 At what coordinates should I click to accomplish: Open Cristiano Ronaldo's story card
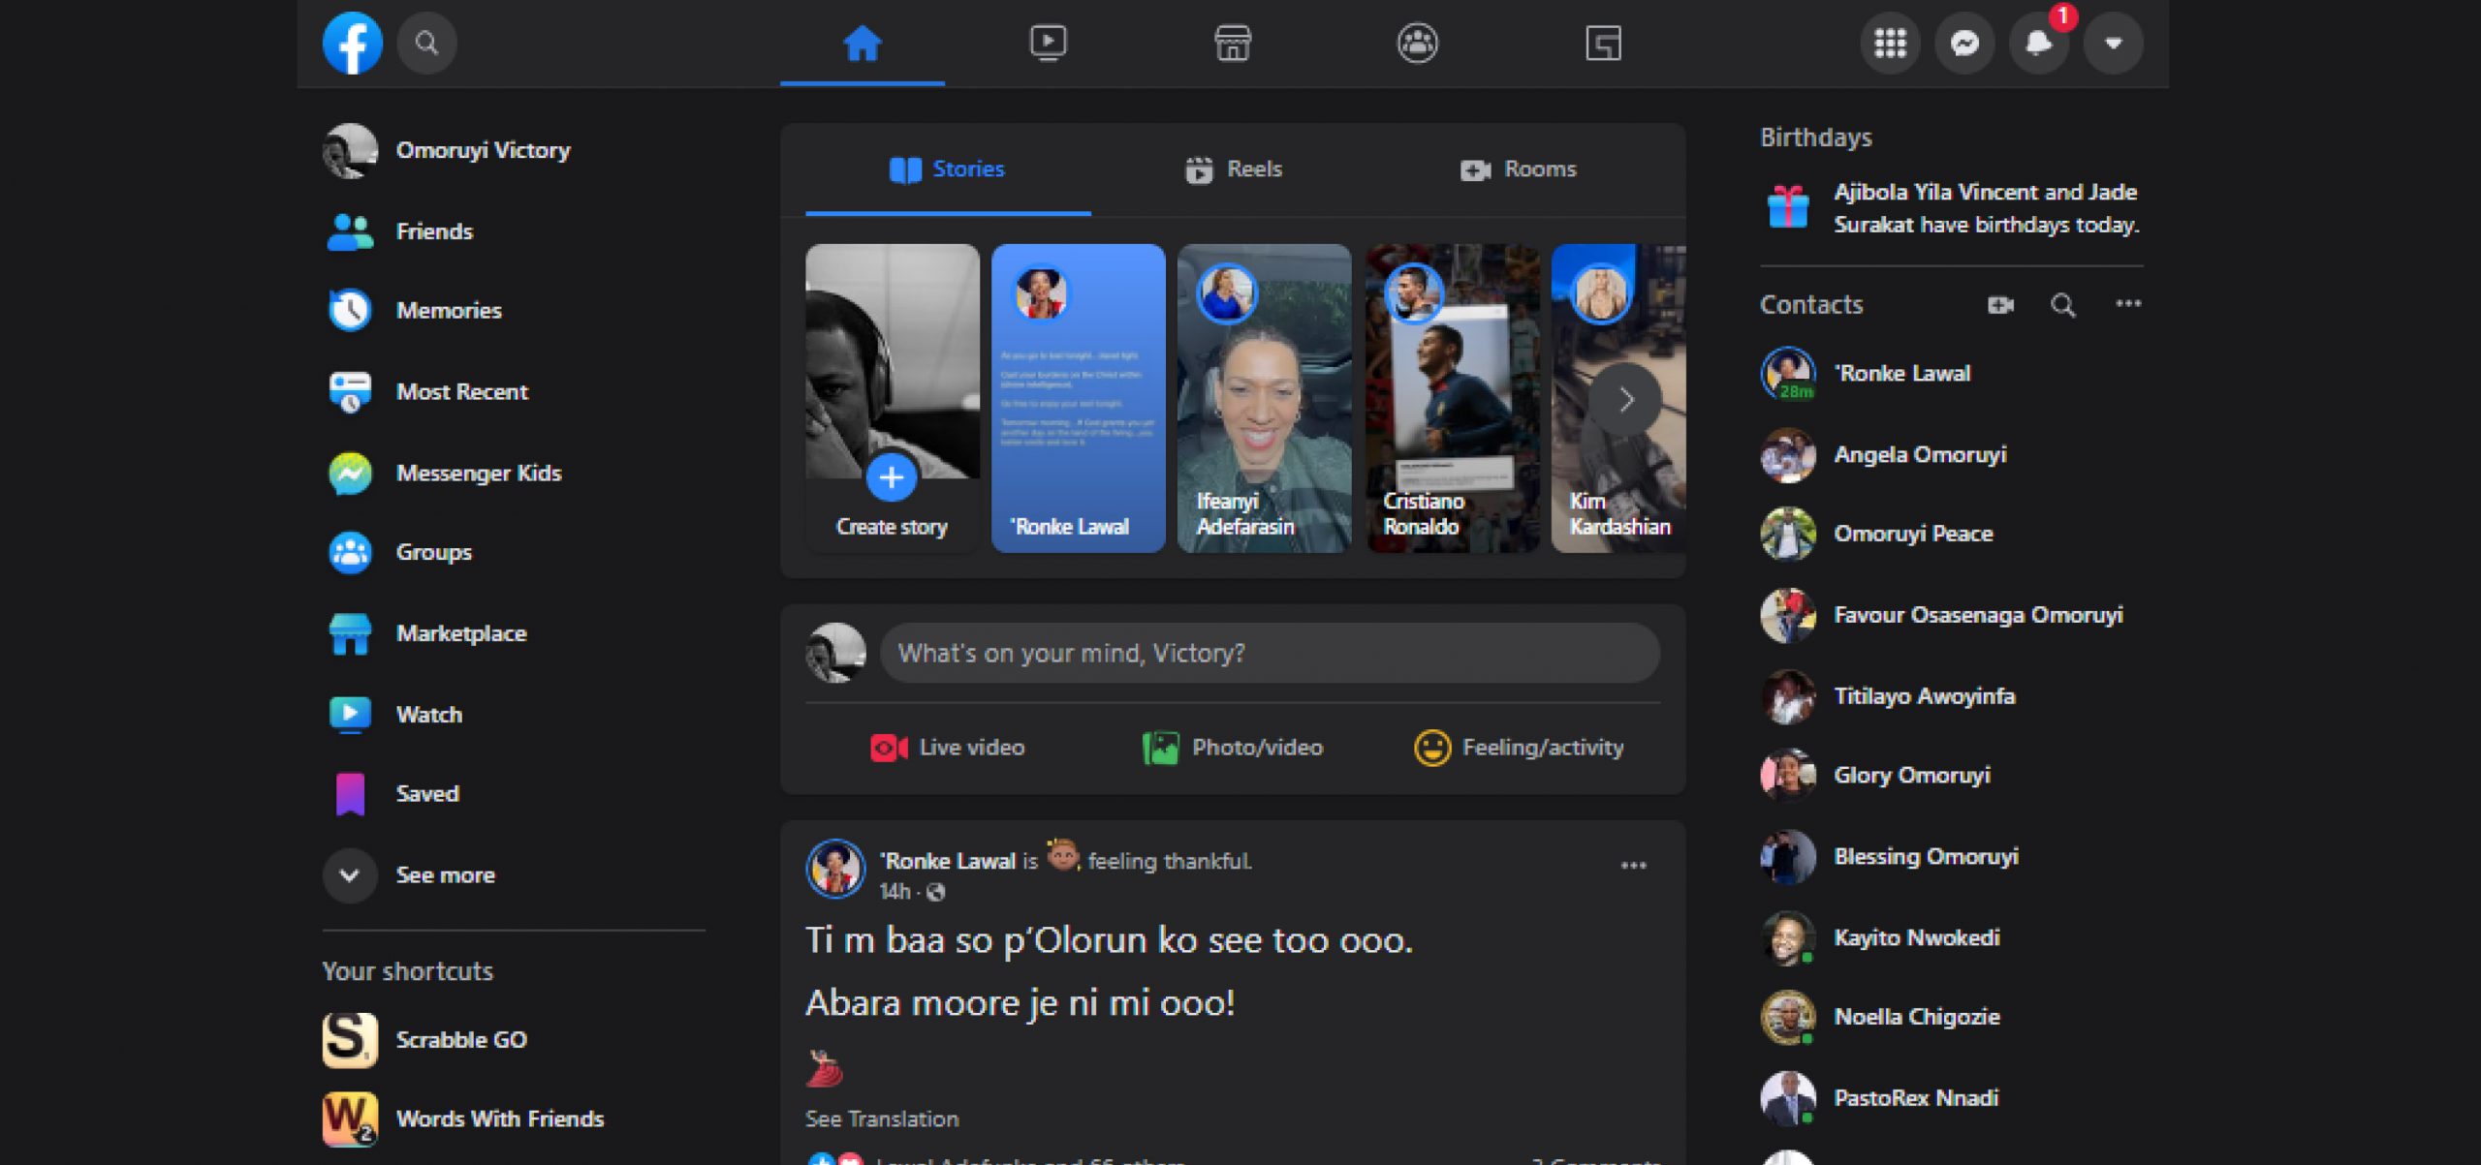click(1452, 398)
